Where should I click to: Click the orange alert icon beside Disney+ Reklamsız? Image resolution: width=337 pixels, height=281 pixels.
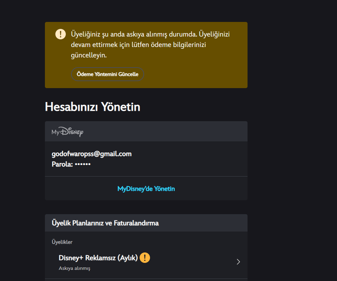pos(144,258)
